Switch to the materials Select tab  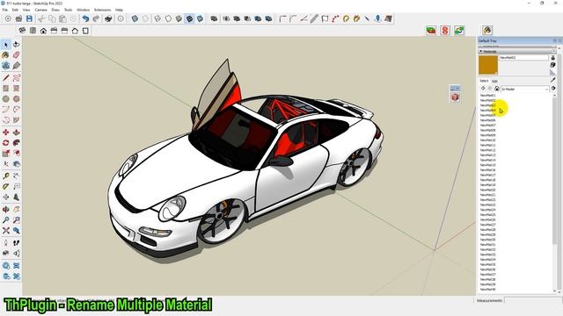pos(484,81)
